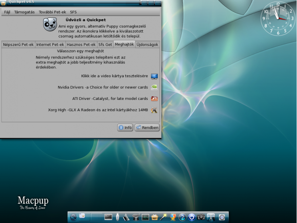Open the dock's round start menu icon
Screen dimensions: 297x223
tap(73, 217)
